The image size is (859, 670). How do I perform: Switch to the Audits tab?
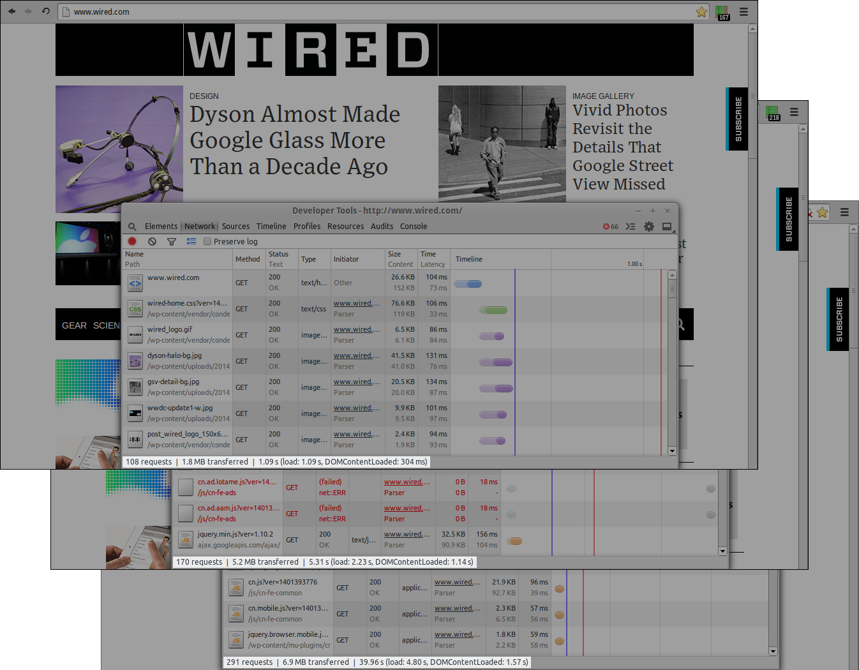382,227
